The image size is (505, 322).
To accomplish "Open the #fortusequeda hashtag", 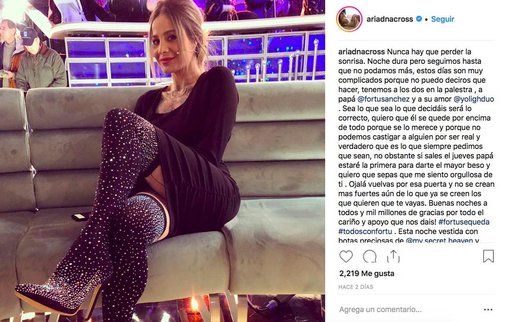I will coord(464,222).
